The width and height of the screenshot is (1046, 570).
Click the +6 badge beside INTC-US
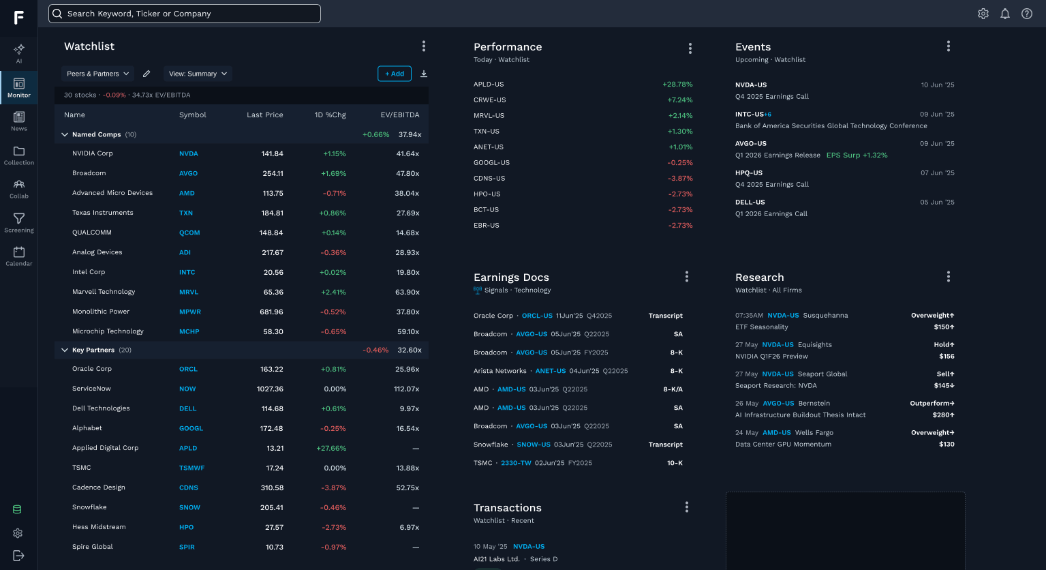pyautogui.click(x=767, y=115)
